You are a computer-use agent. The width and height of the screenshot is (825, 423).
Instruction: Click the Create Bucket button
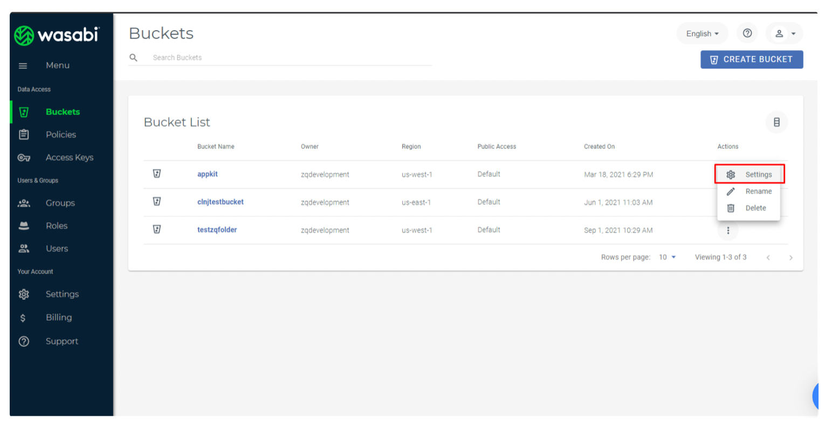[x=752, y=59]
